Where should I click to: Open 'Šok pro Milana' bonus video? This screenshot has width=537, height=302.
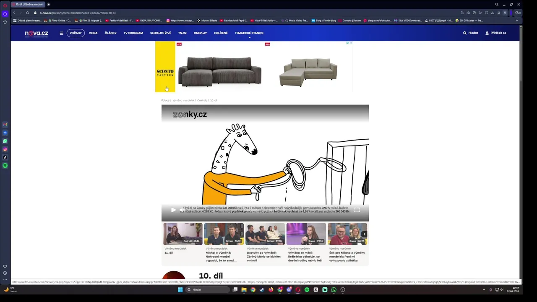coord(348,234)
